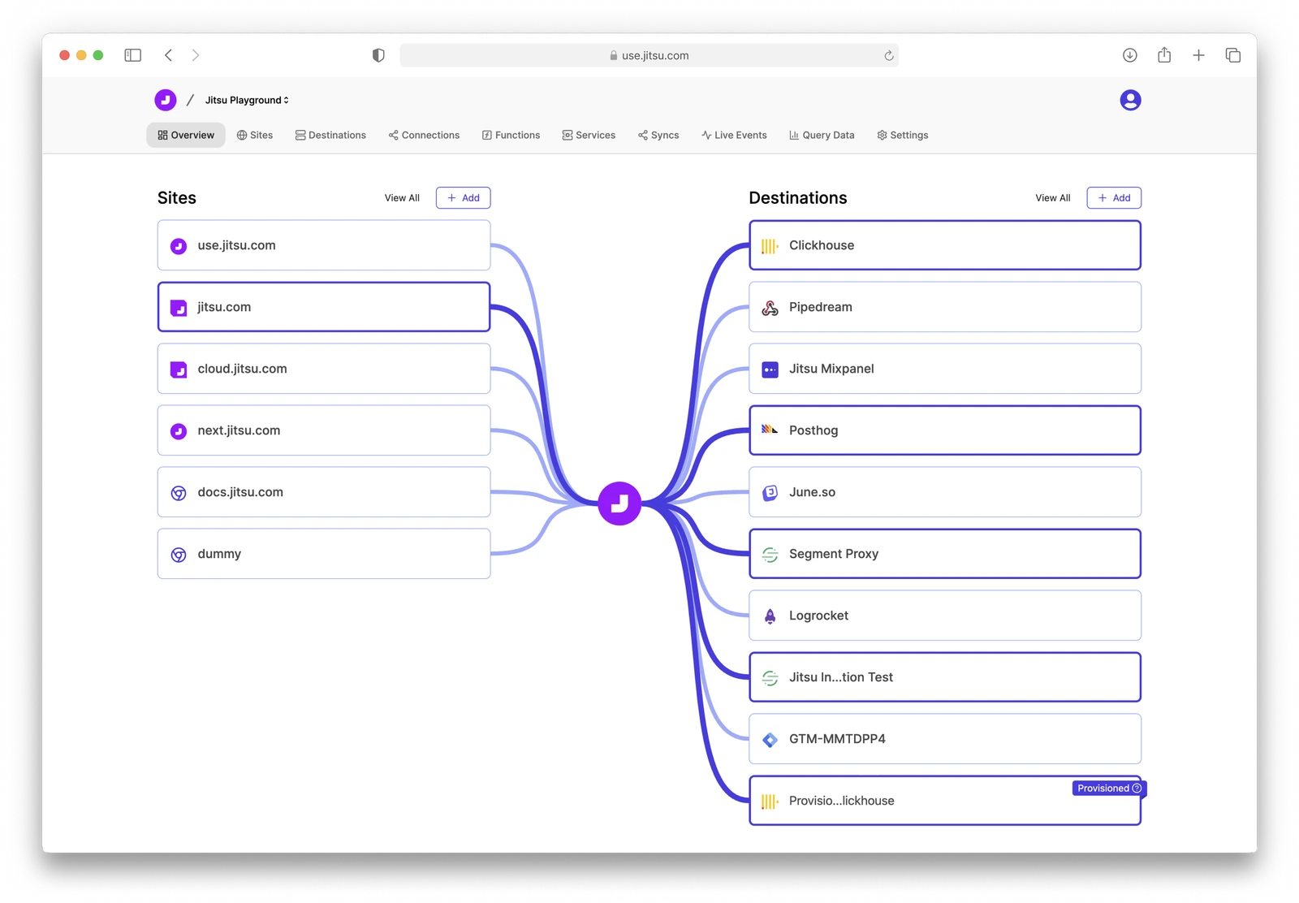Click the Jitsu Mixpanel icon
The height and width of the screenshot is (903, 1299).
(x=770, y=369)
